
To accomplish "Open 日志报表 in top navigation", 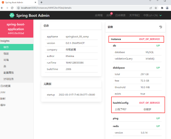I will (120, 15).
